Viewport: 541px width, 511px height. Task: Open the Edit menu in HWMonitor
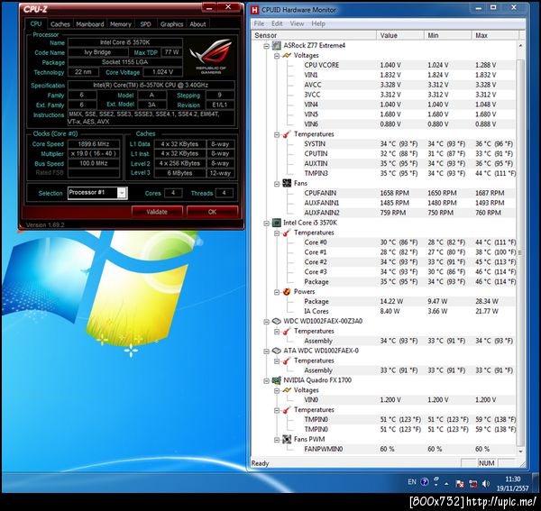click(277, 23)
